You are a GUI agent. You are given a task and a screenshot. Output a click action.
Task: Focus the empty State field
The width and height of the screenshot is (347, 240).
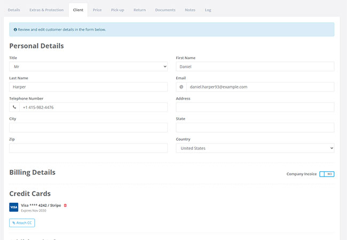[x=255, y=127]
